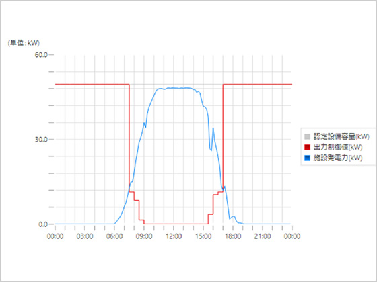The width and height of the screenshot is (377, 282).
Task: Click the 15:00 time axis label
Action: click(203, 236)
